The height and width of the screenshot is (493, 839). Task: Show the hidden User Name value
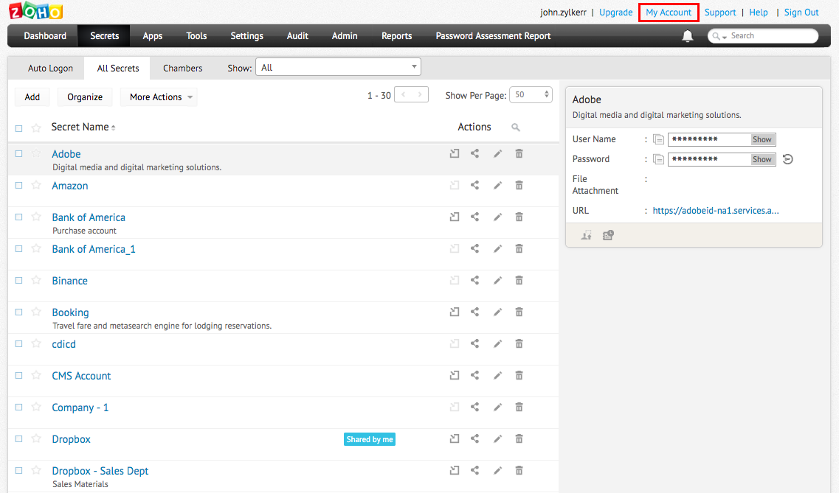762,139
